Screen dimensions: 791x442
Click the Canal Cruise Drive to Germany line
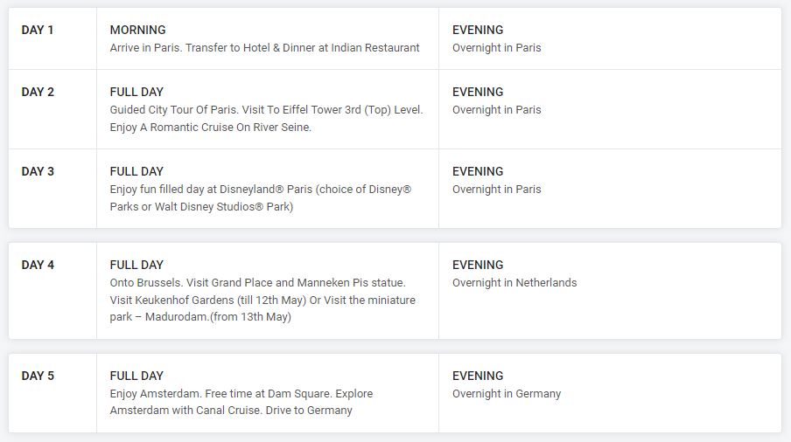[231, 411]
